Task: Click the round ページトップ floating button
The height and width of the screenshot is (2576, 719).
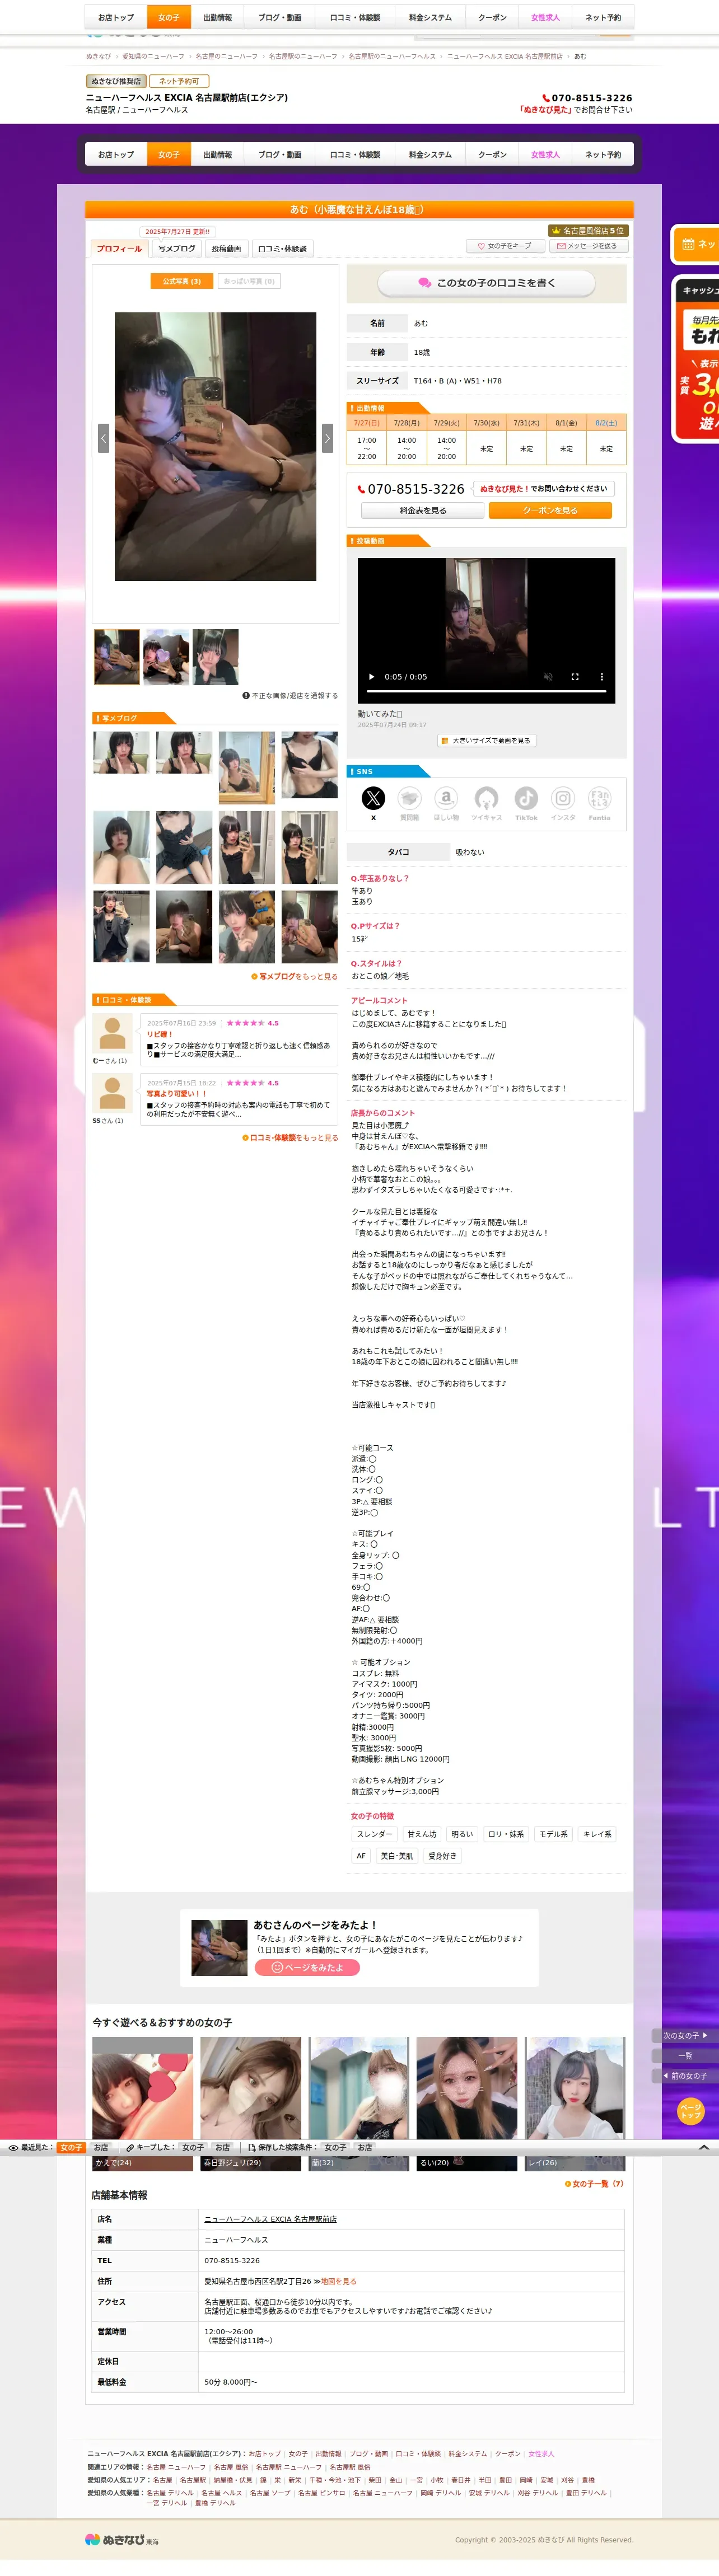Action: click(691, 2111)
